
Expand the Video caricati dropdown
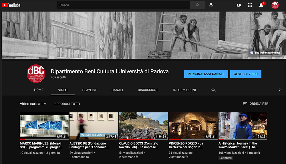tap(33, 104)
